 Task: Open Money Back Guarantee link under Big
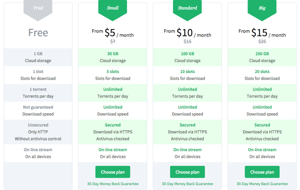(262, 184)
